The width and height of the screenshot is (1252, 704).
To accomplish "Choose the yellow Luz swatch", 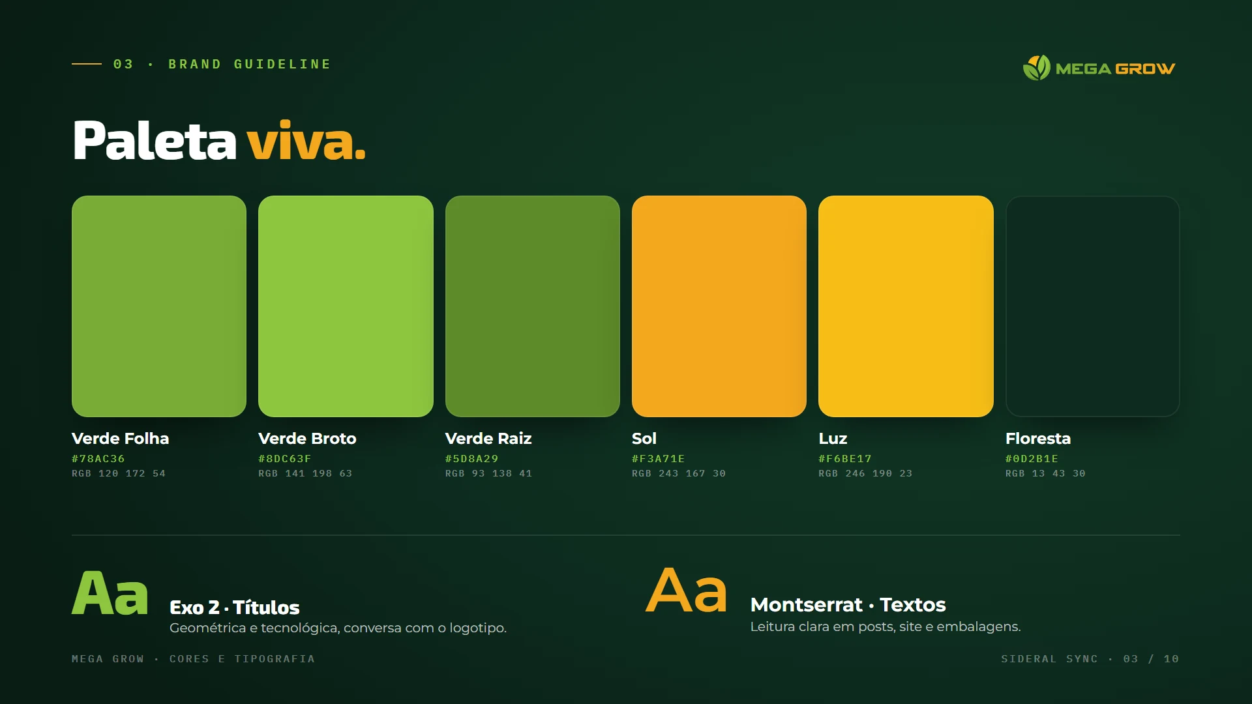I will 906,306.
